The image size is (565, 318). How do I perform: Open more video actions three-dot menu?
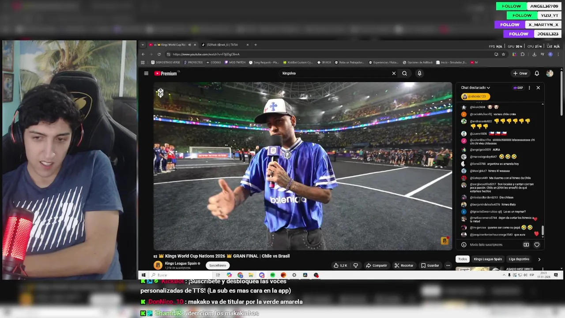point(448,265)
